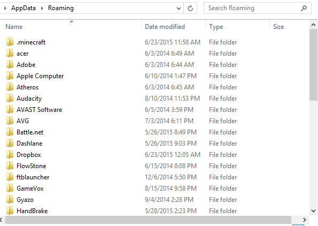318x226 pixels.
Task: Click the HandBrake folder icon
Action: [10, 211]
